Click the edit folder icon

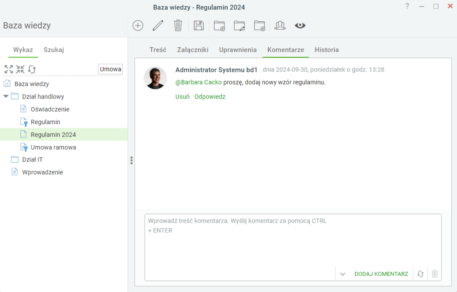pos(239,25)
